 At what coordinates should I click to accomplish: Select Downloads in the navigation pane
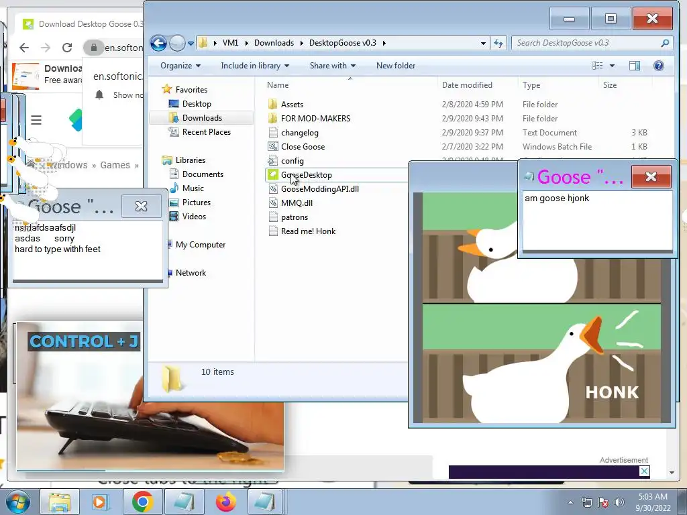coord(202,118)
